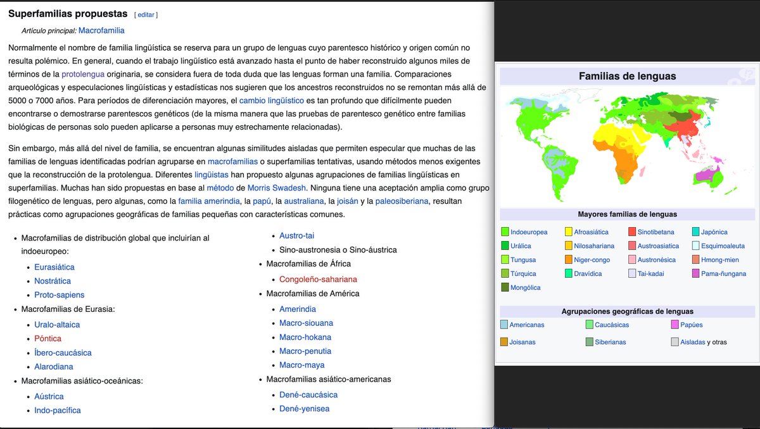Open the red Póntica link
Viewport: 760px width, 429px height.
pyautogui.click(x=48, y=339)
